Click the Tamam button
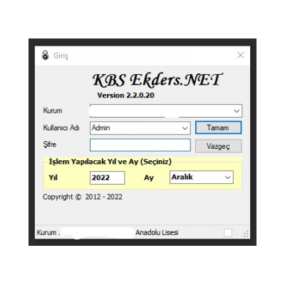 coord(218,128)
